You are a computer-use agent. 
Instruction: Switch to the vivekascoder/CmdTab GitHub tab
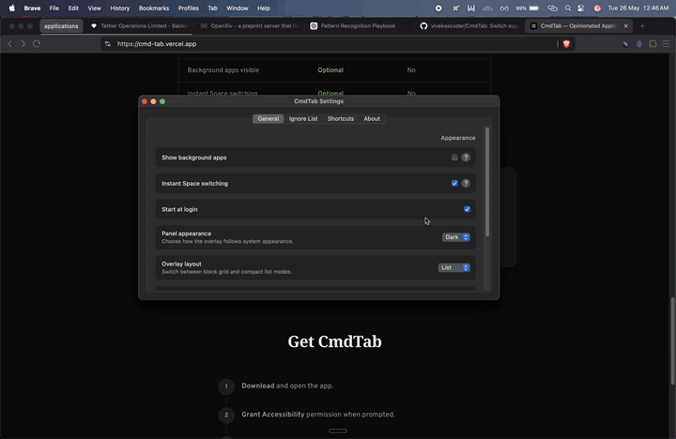[469, 26]
